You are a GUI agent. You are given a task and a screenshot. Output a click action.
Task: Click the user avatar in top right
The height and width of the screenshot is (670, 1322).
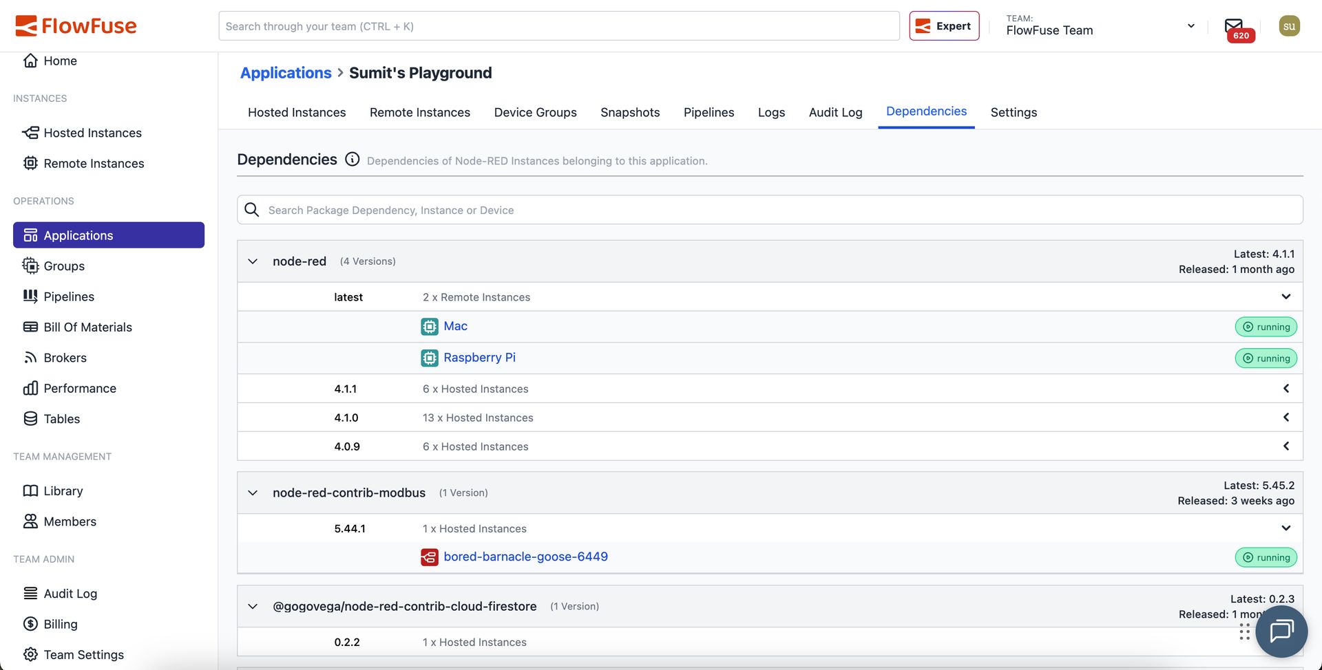coord(1289,26)
